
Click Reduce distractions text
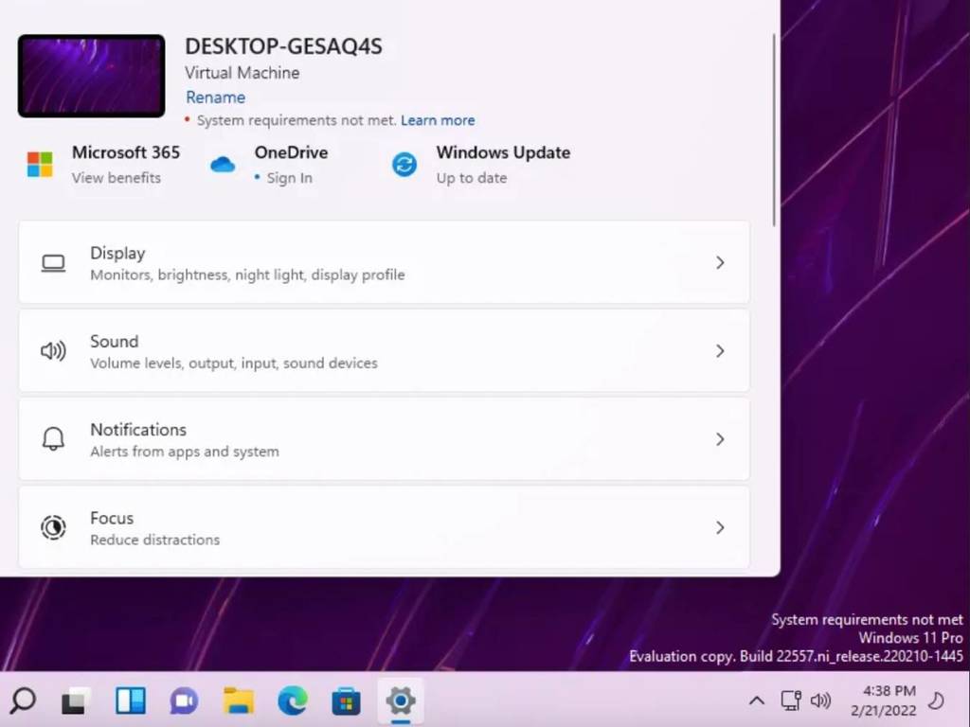pyautogui.click(x=154, y=541)
